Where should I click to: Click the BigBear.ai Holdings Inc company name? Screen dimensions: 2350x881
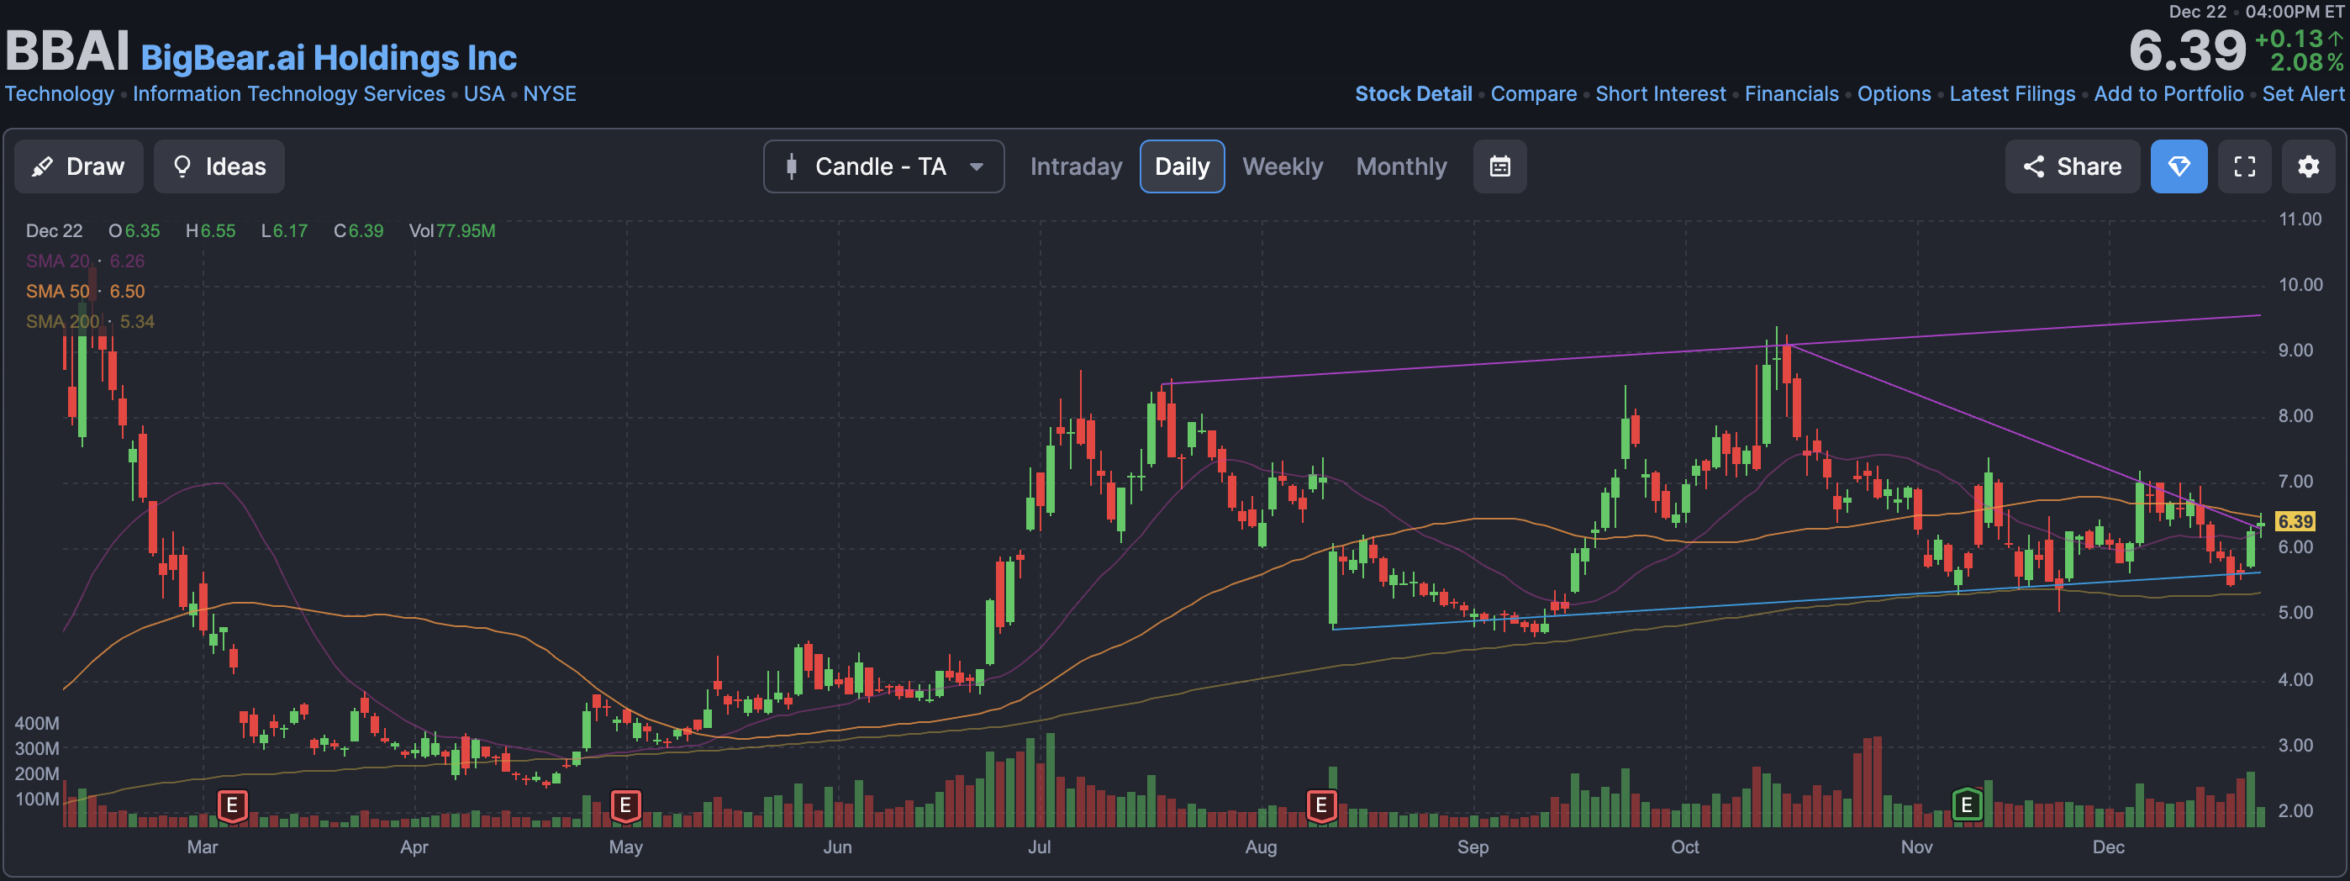(x=329, y=57)
